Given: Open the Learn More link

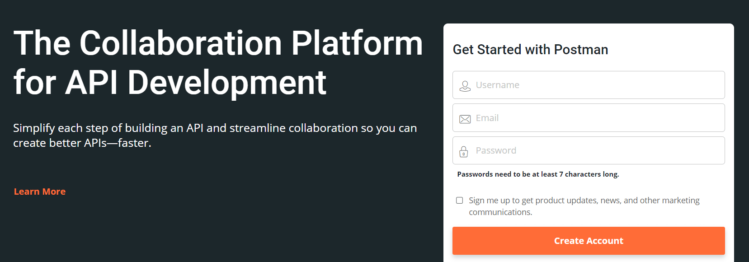Looking at the screenshot, I should coord(40,192).
